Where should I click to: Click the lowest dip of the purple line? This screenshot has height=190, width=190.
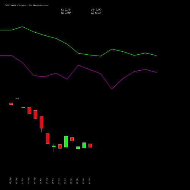(112, 89)
